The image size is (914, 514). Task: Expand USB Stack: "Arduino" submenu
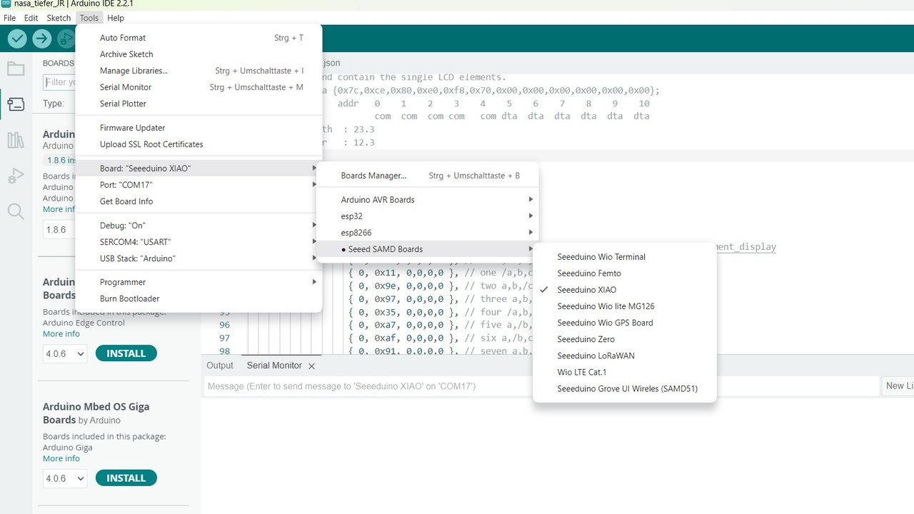199,258
